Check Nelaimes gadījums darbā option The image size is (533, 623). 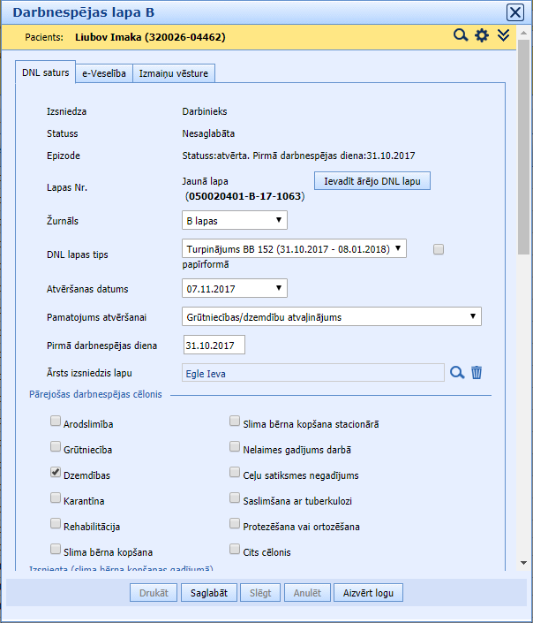click(235, 448)
